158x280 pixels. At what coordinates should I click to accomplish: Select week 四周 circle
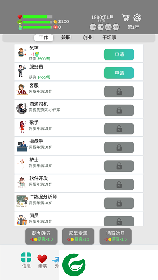(116, 27)
